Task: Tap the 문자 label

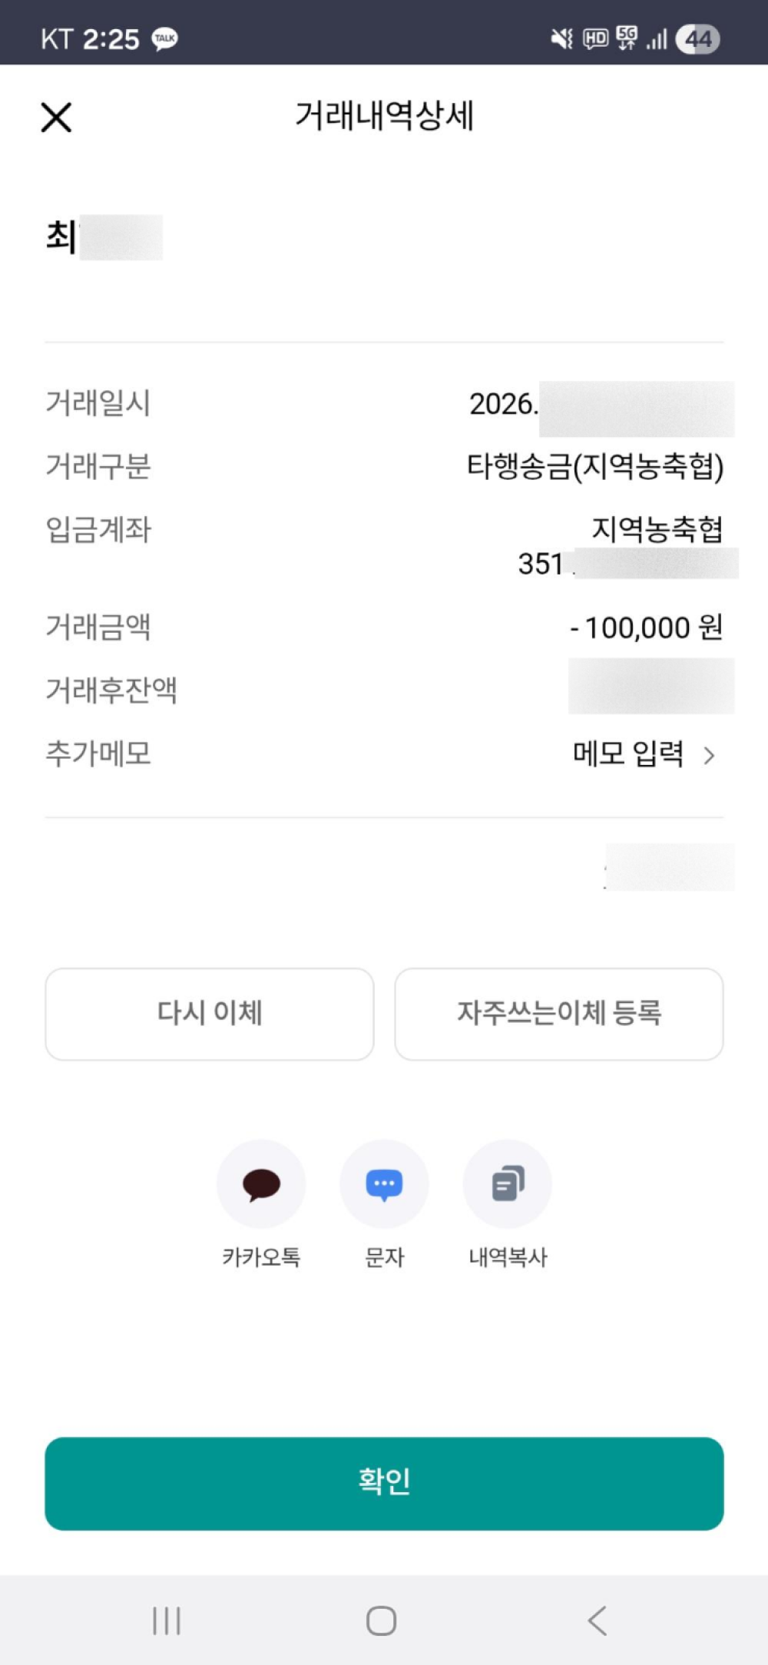Action: [x=384, y=1257]
